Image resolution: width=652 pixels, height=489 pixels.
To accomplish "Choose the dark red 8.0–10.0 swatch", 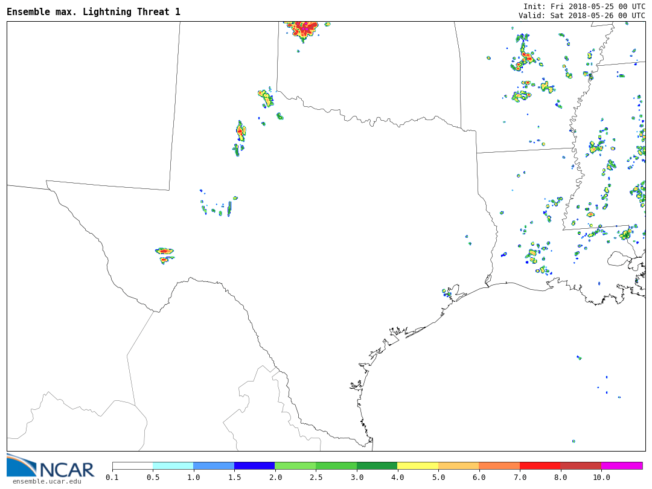I will coord(581,465).
